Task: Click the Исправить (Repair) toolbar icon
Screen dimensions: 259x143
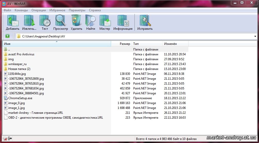Action: 145,22
